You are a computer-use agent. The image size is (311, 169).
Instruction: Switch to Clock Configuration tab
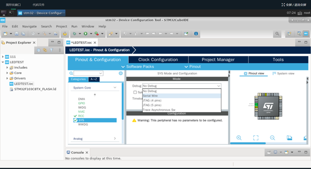tap(158, 60)
